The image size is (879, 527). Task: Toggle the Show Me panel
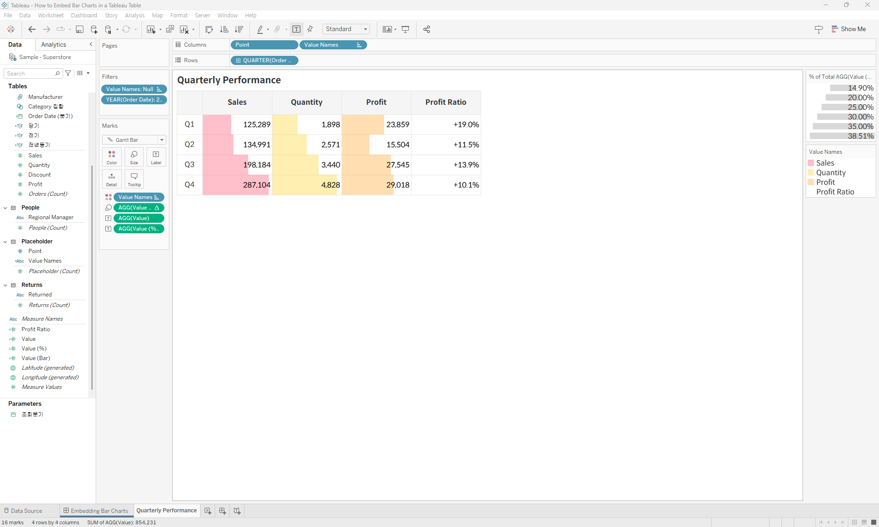pos(849,29)
